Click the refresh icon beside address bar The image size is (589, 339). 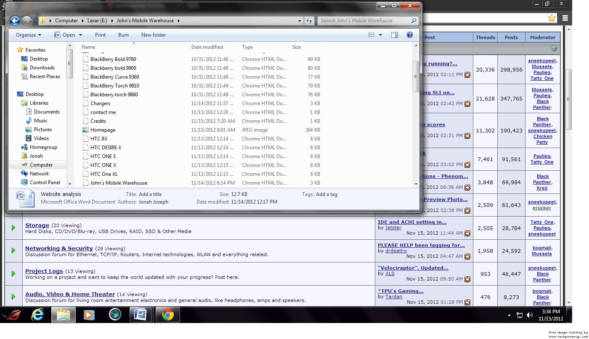309,21
